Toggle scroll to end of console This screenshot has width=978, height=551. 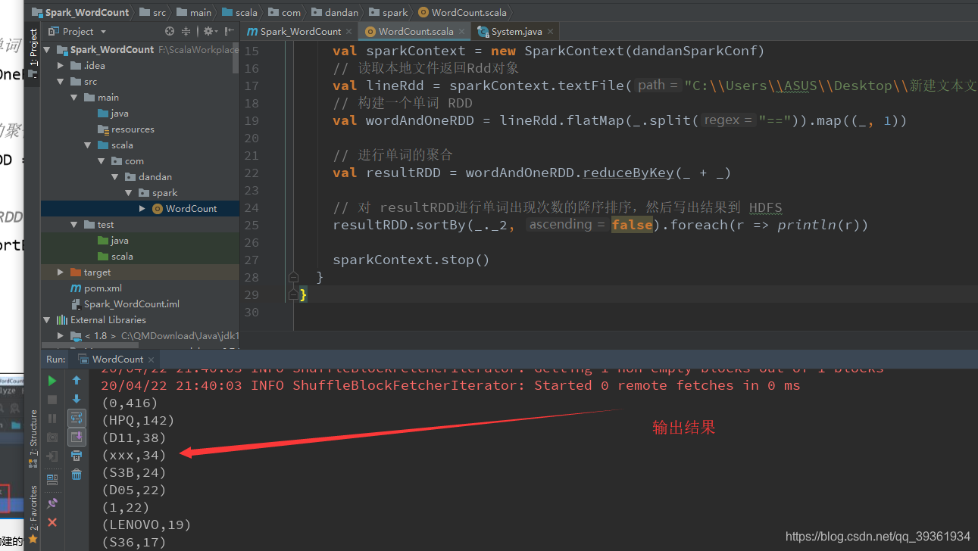(77, 437)
